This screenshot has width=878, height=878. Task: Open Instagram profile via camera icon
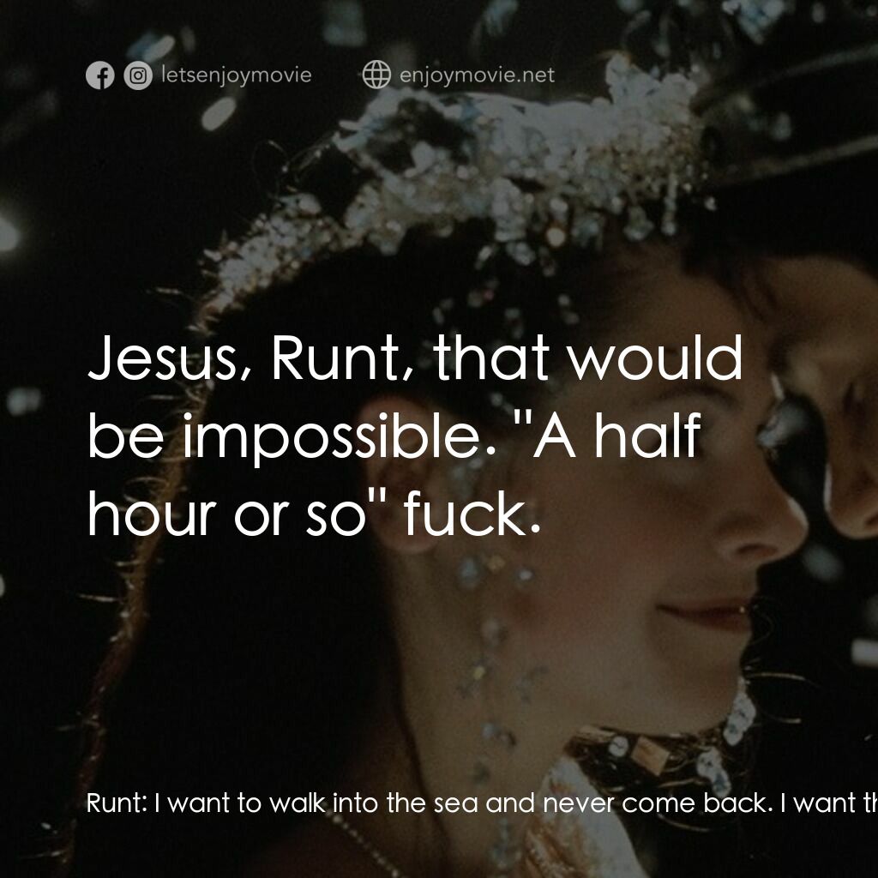137,75
